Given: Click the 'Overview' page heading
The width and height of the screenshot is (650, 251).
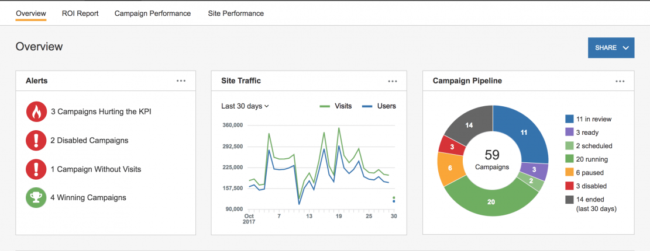Looking at the screenshot, I should (39, 47).
